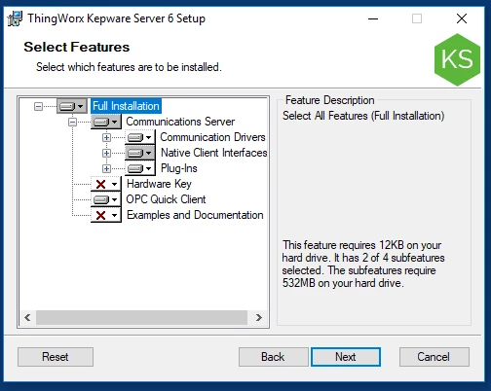491x391 pixels.
Task: Cancel the setup wizard
Action: tap(434, 357)
